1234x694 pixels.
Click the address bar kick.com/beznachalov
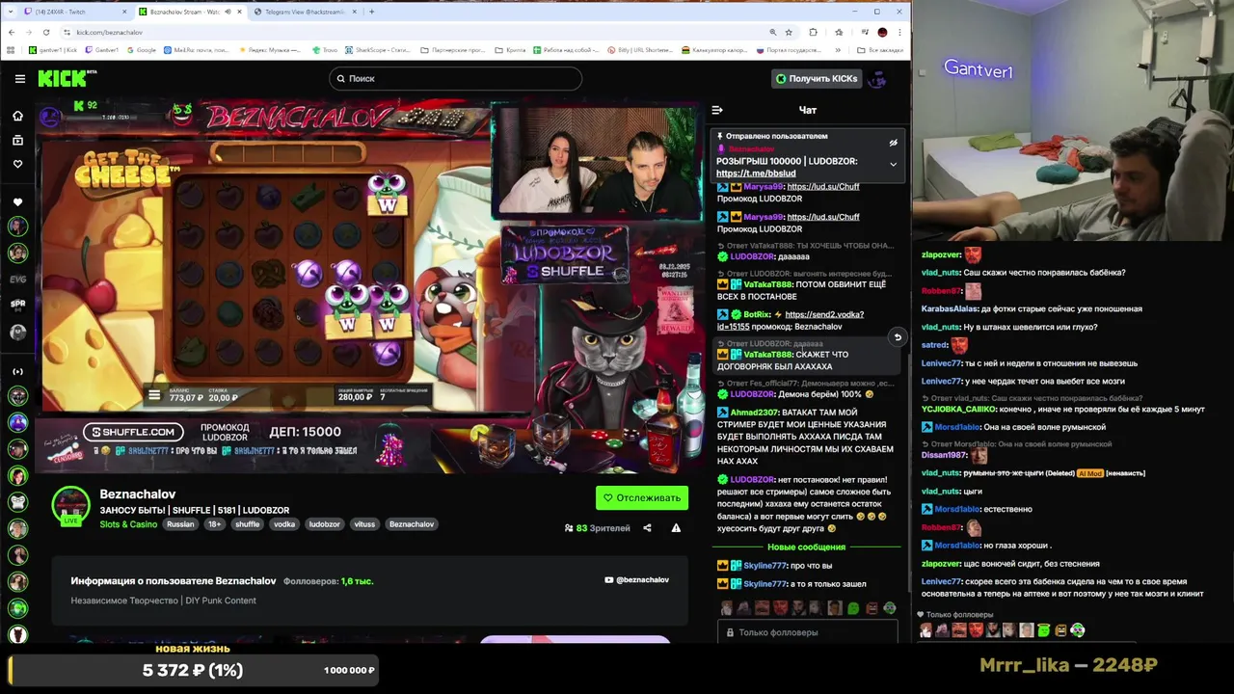[109, 32]
